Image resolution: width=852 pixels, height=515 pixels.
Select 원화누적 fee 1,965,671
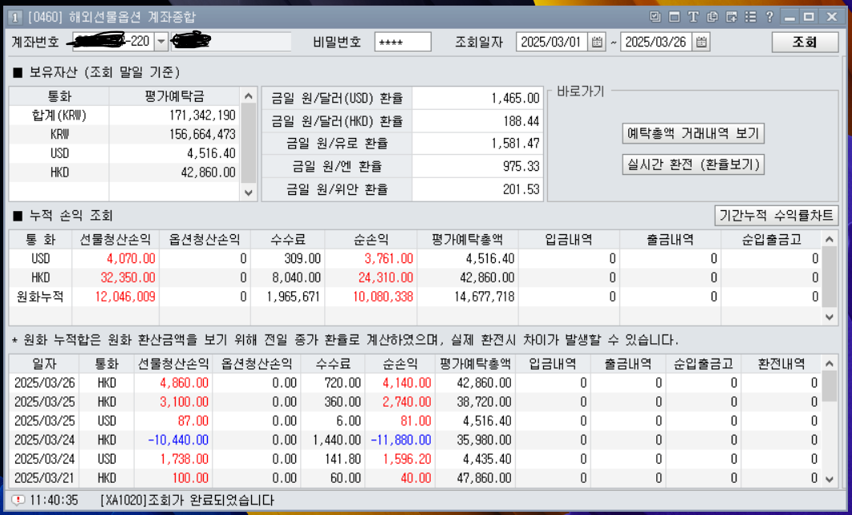294,297
